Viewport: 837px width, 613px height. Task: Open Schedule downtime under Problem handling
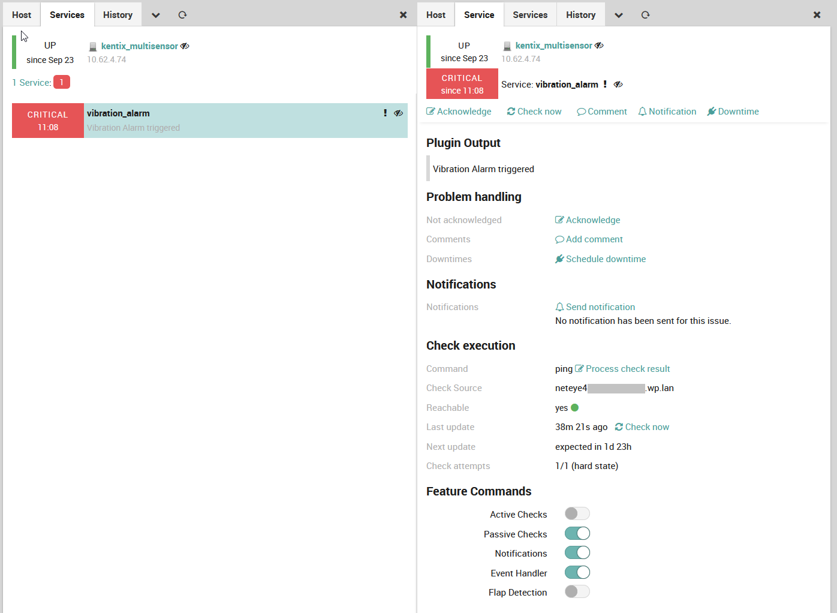coord(600,259)
